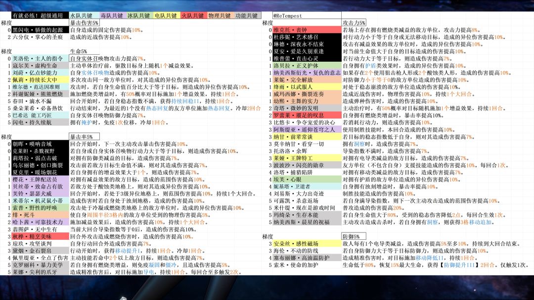
Task: Click the 防御5% header cell
Action: [x=354, y=236]
